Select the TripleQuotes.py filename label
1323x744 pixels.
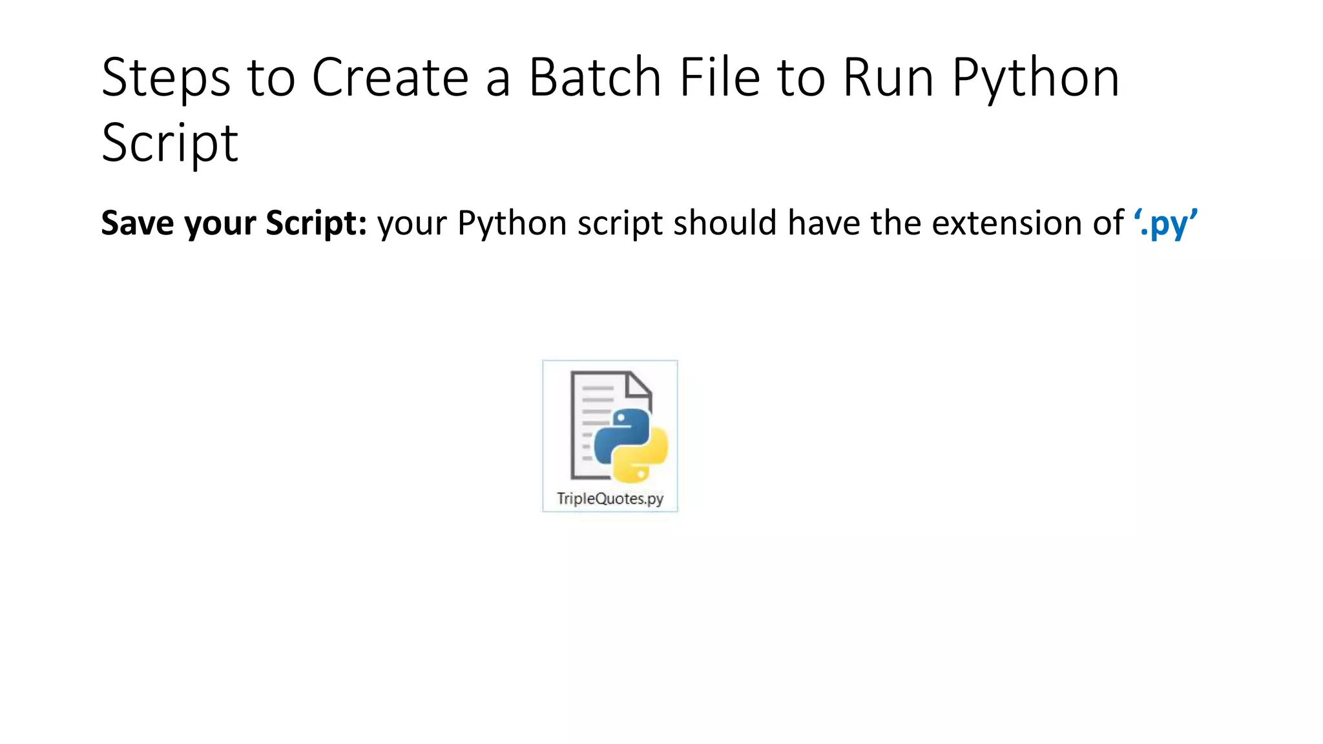click(610, 499)
